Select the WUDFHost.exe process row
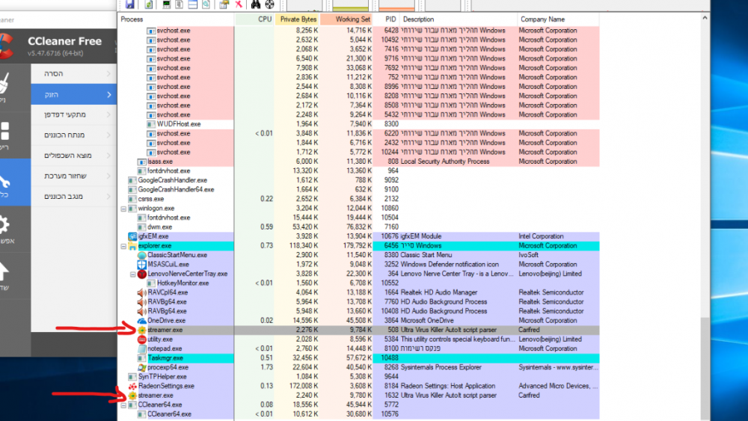 pos(358,124)
